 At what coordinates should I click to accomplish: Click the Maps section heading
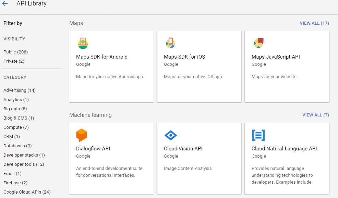76,23
